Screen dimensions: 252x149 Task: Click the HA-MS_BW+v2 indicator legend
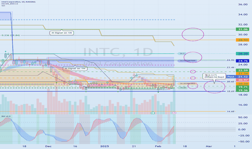(10, 4)
